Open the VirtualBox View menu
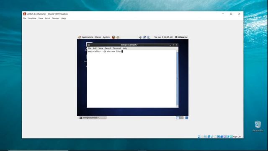The height and width of the screenshot is (151, 268). click(41, 18)
